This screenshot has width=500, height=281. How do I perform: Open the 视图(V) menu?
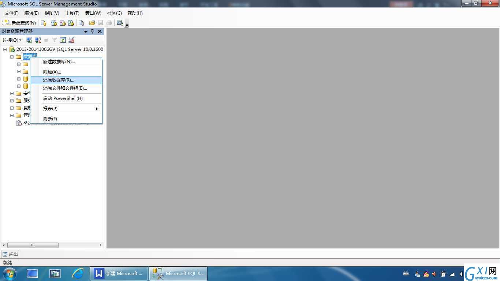pos(52,13)
